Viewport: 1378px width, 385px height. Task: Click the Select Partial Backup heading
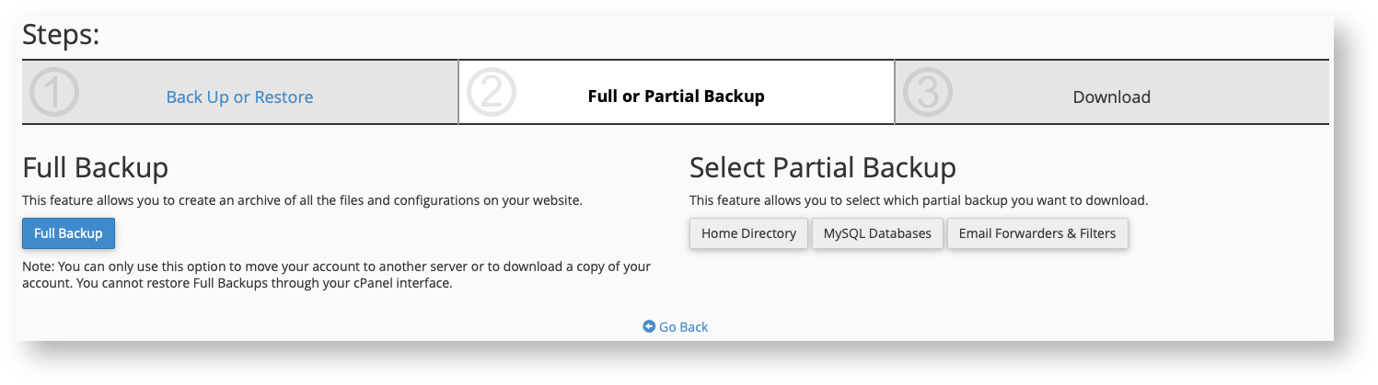(x=822, y=168)
